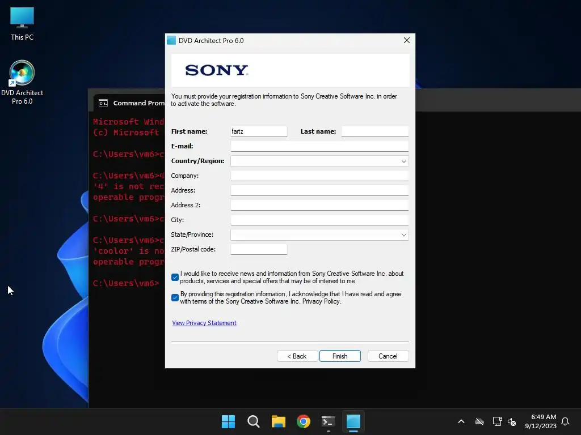Viewport: 581px width, 435px height.
Task: Click the OneDrive cloud tray icon
Action: pos(479,421)
